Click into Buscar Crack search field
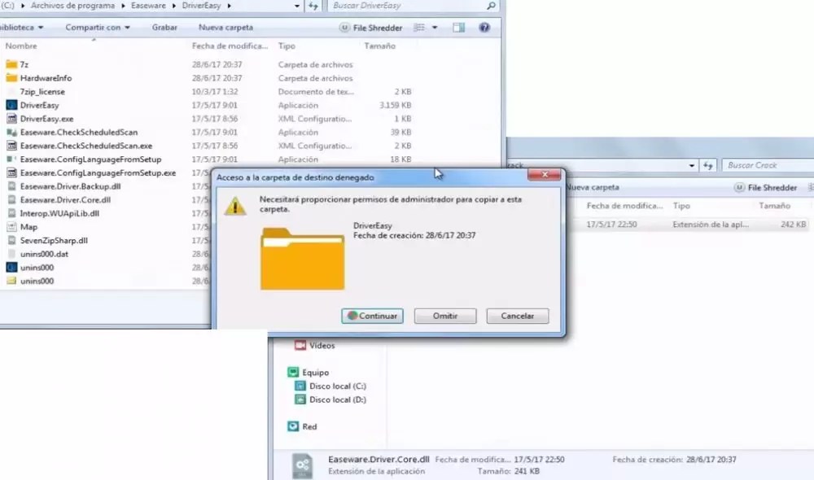Image resolution: width=814 pixels, height=480 pixels. (768, 165)
